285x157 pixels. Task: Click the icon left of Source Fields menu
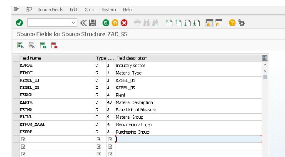[x=29, y=10]
